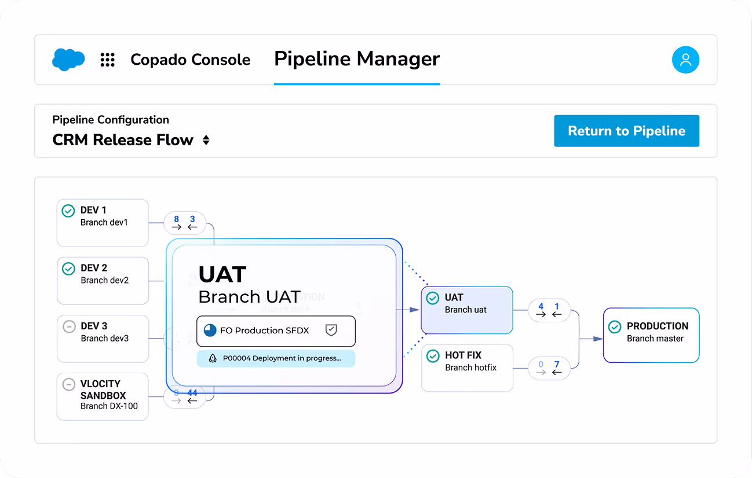Click the Branch DX-100 label
Screen dimensions: 752x478
click(109, 406)
